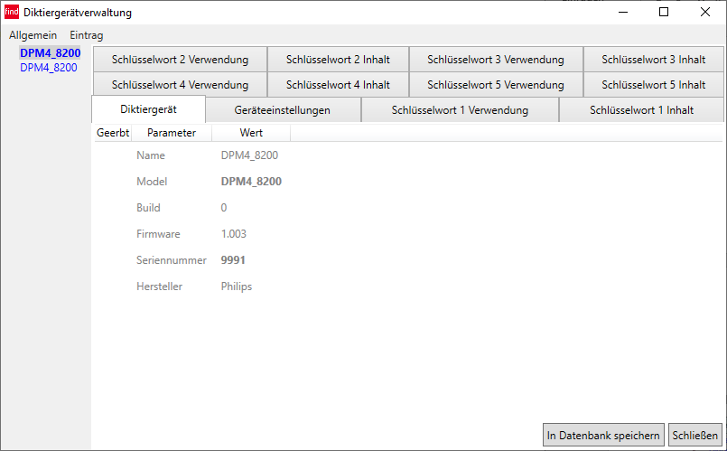The width and height of the screenshot is (727, 451).
Task: Click the Firmware value 1.003
Action: [234, 234]
